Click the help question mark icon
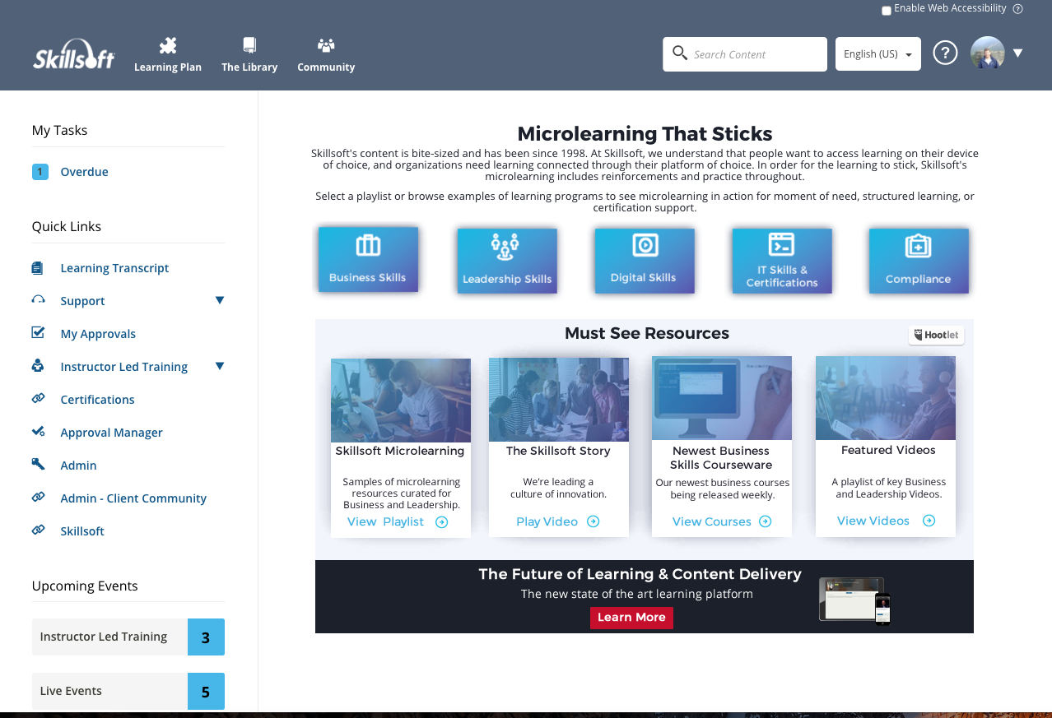 pyautogui.click(x=945, y=52)
